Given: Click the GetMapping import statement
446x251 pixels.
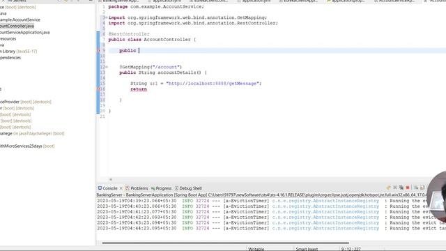Looking at the screenshot, I should [x=187, y=17].
